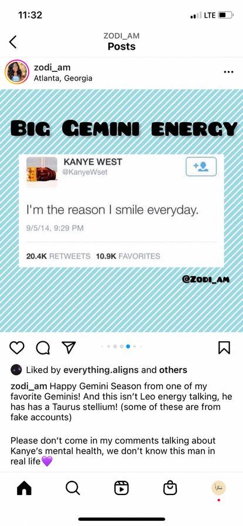Image resolution: width=243 pixels, height=526 pixels.
Task: Save post with the bookmark icon
Action: coord(224,348)
